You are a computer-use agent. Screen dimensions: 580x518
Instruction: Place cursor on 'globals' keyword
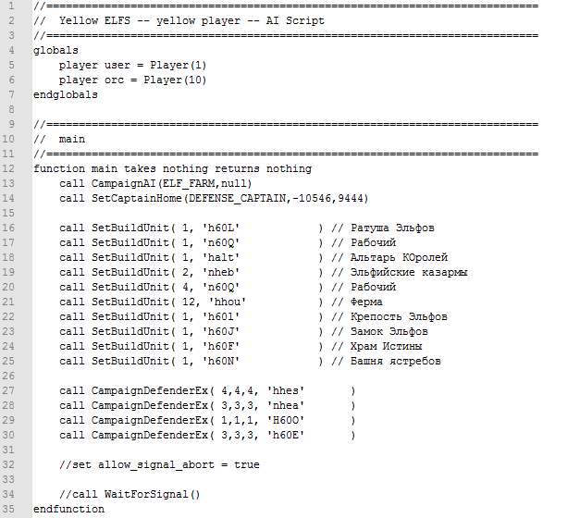(56, 51)
